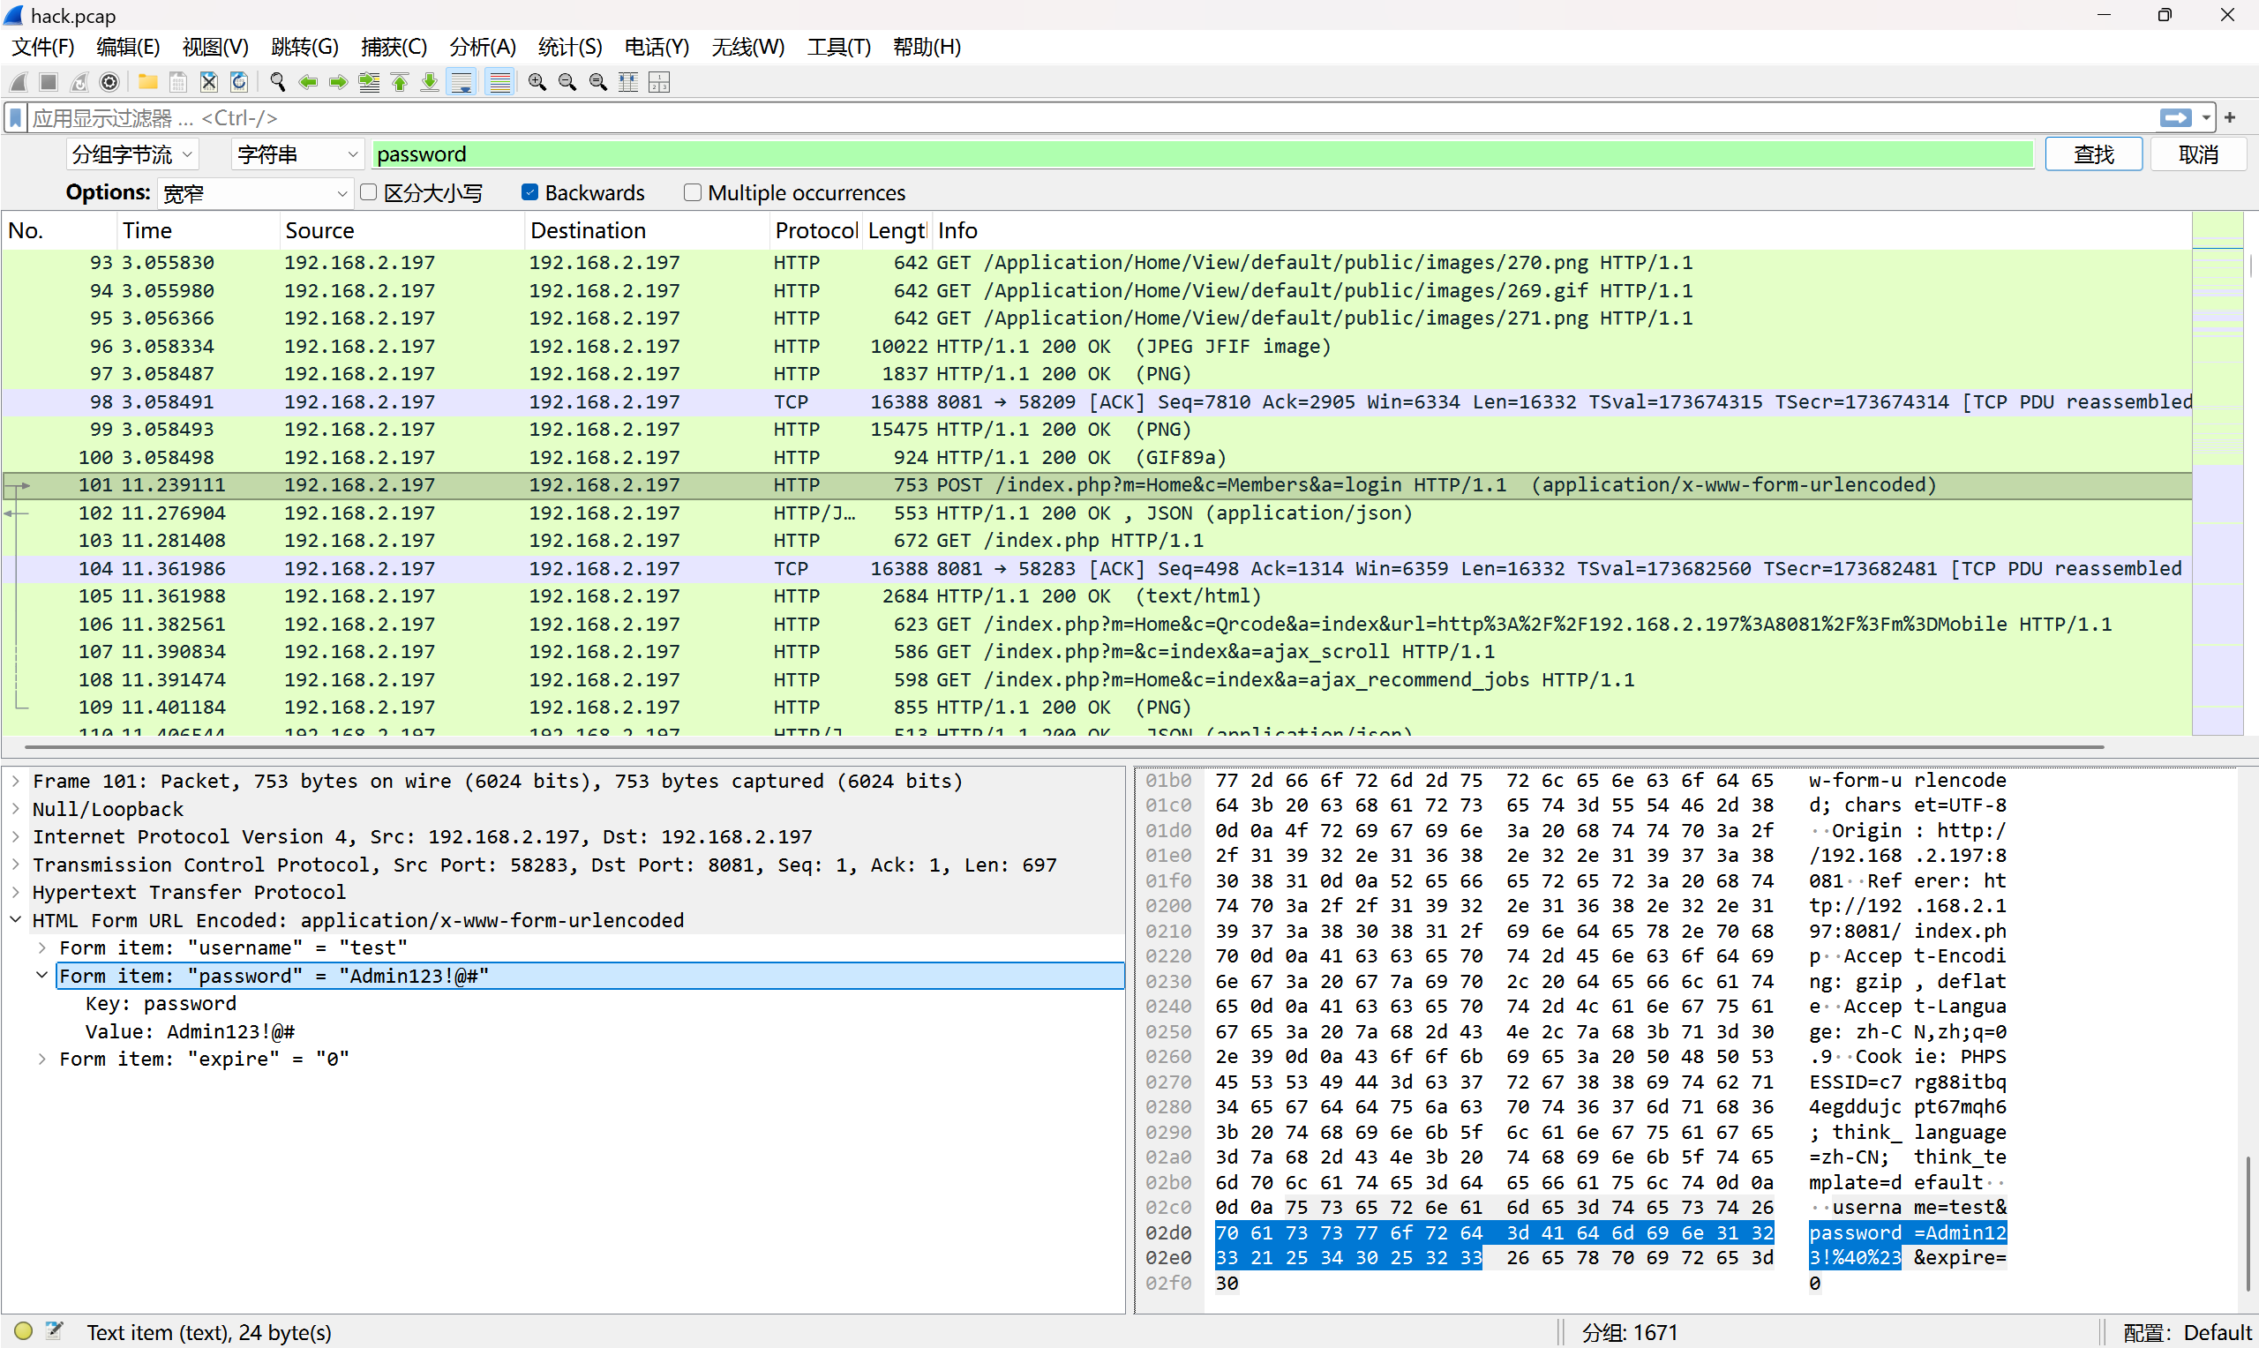Open capture options gear icon
Image resolution: width=2259 pixels, height=1348 pixels.
109,82
